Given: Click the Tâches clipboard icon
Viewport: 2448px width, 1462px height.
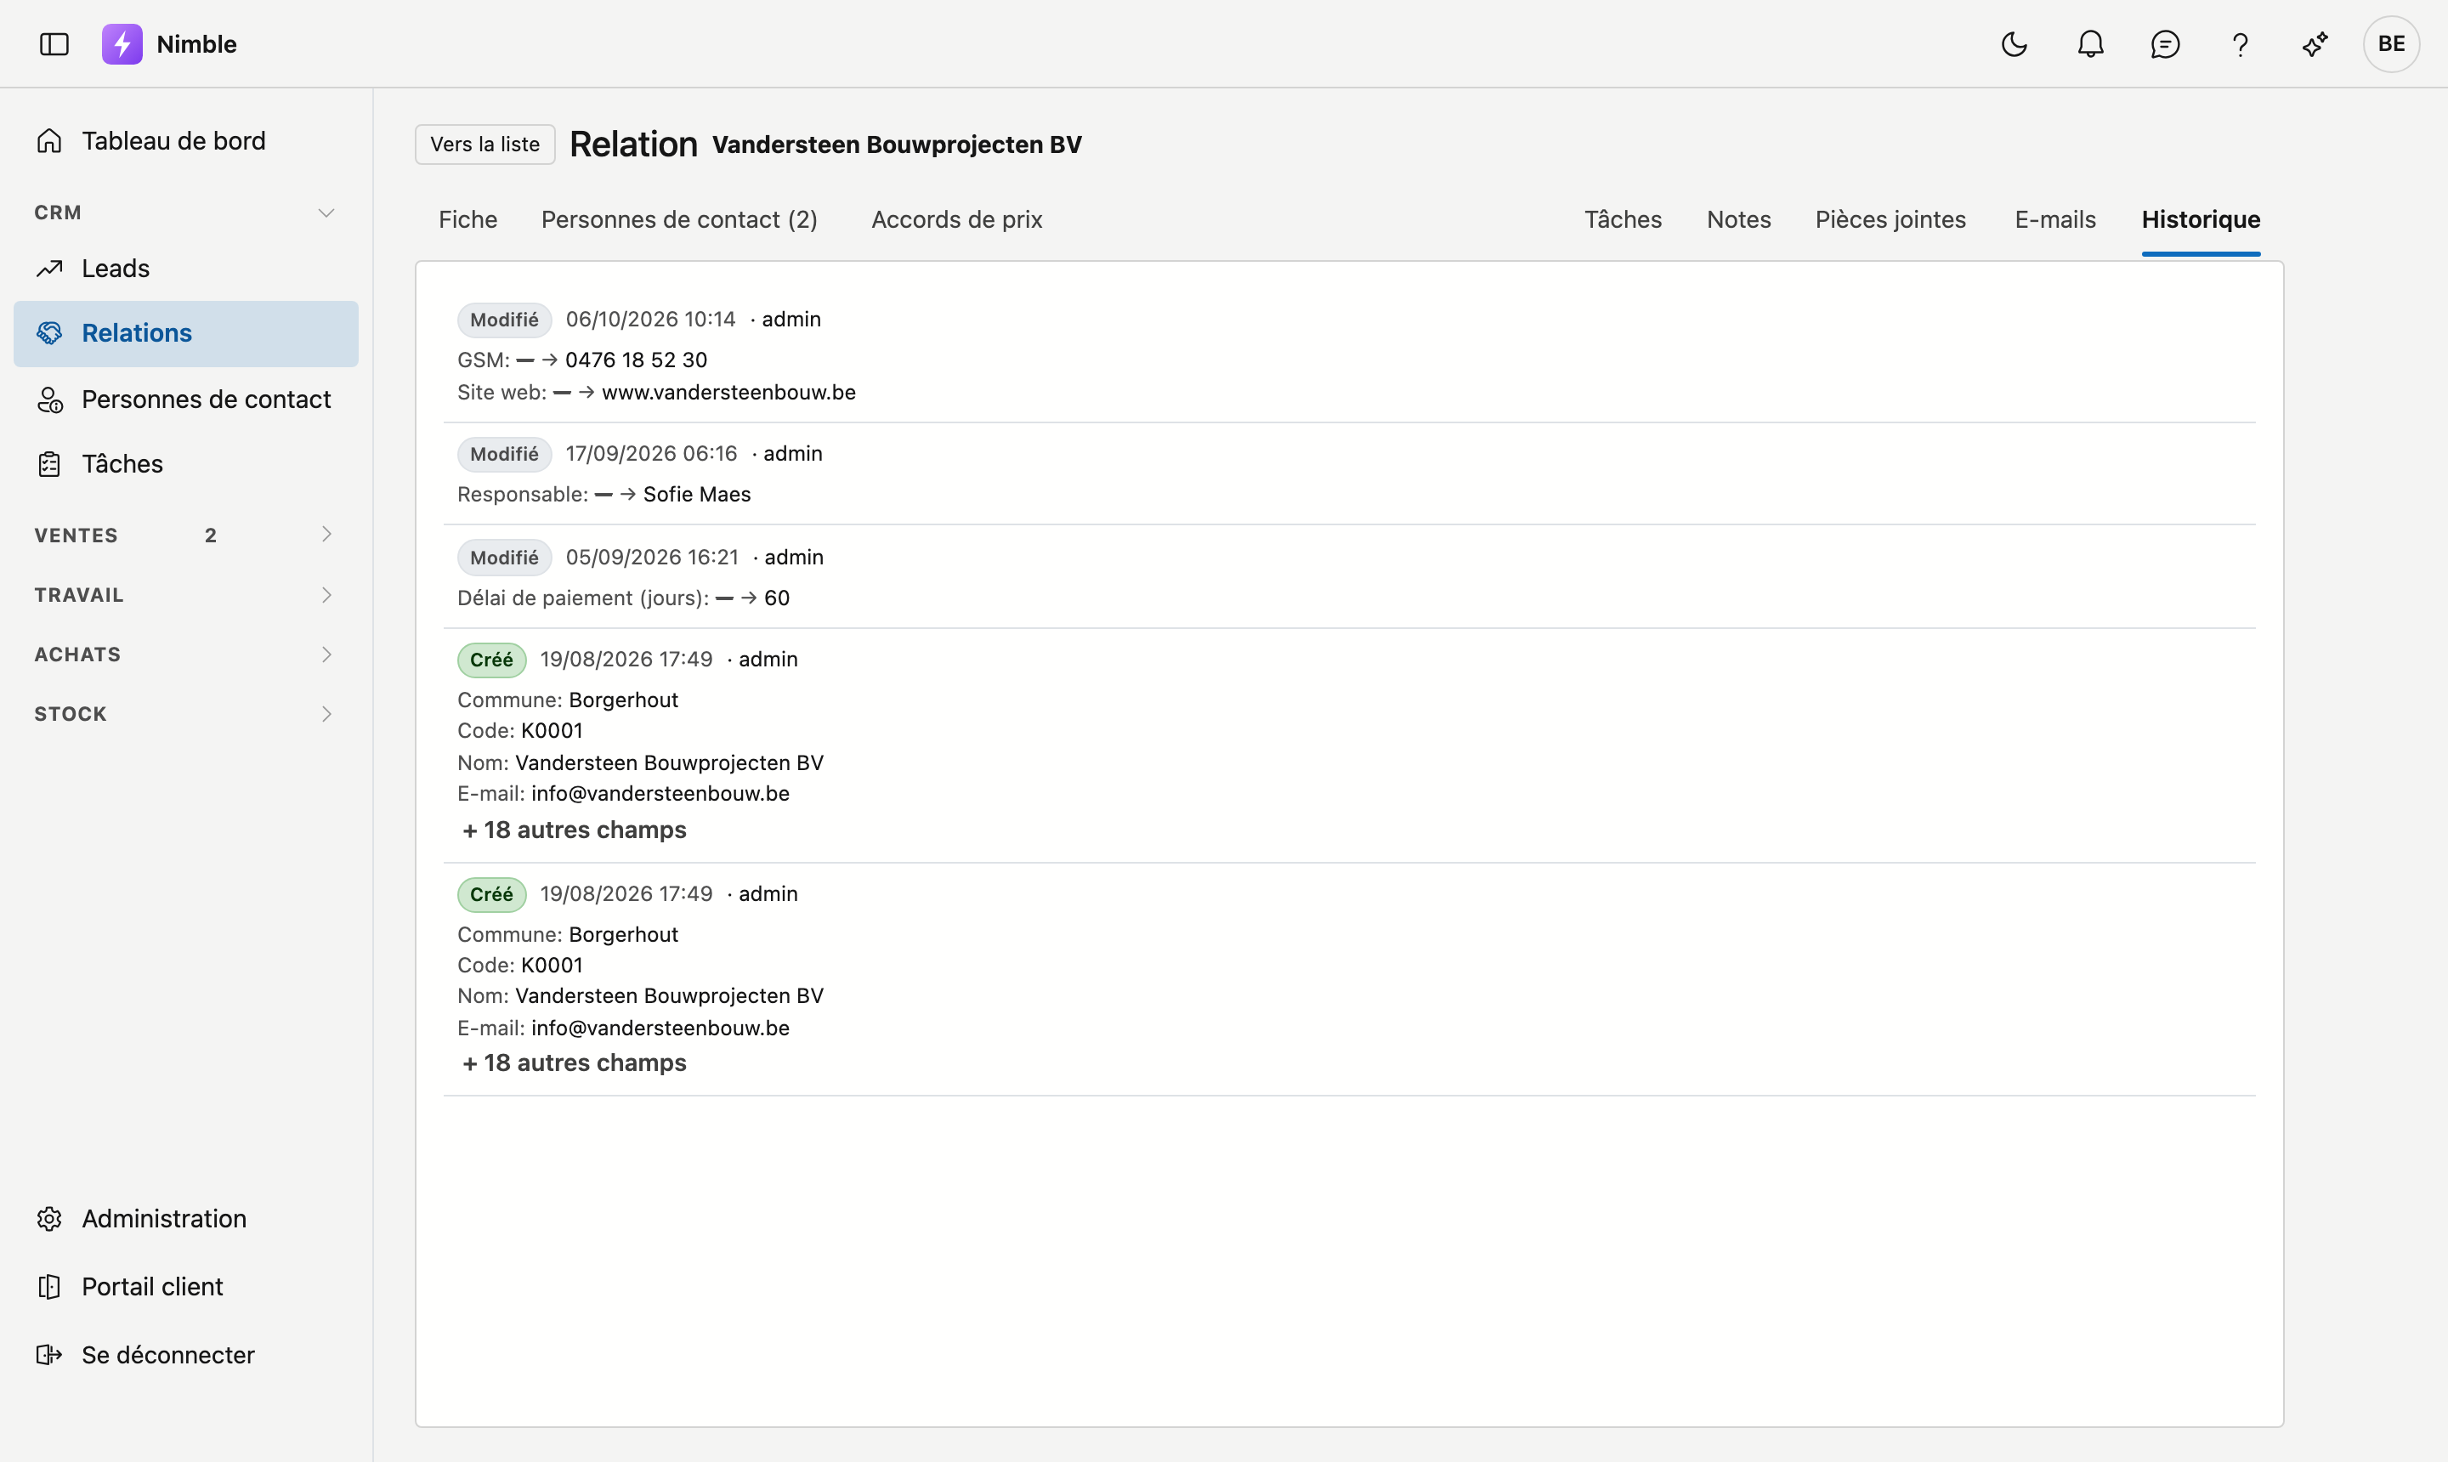Looking at the screenshot, I should pyautogui.click(x=49, y=464).
